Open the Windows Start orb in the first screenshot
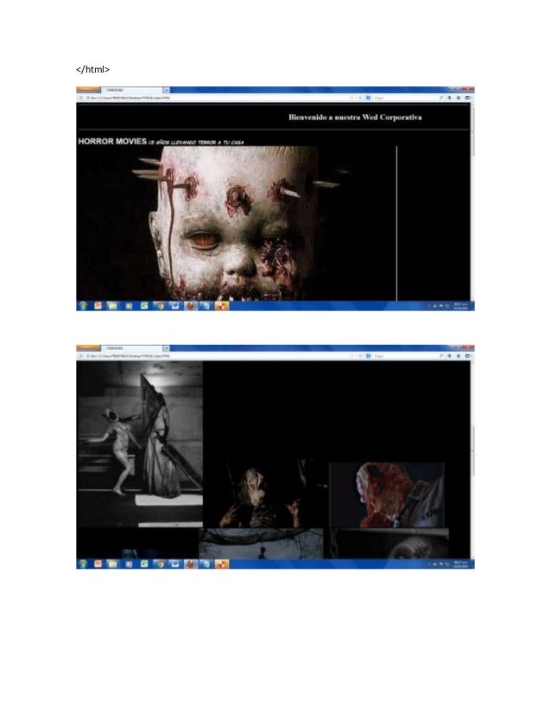Viewport: 551px width, 714px height. (x=83, y=306)
